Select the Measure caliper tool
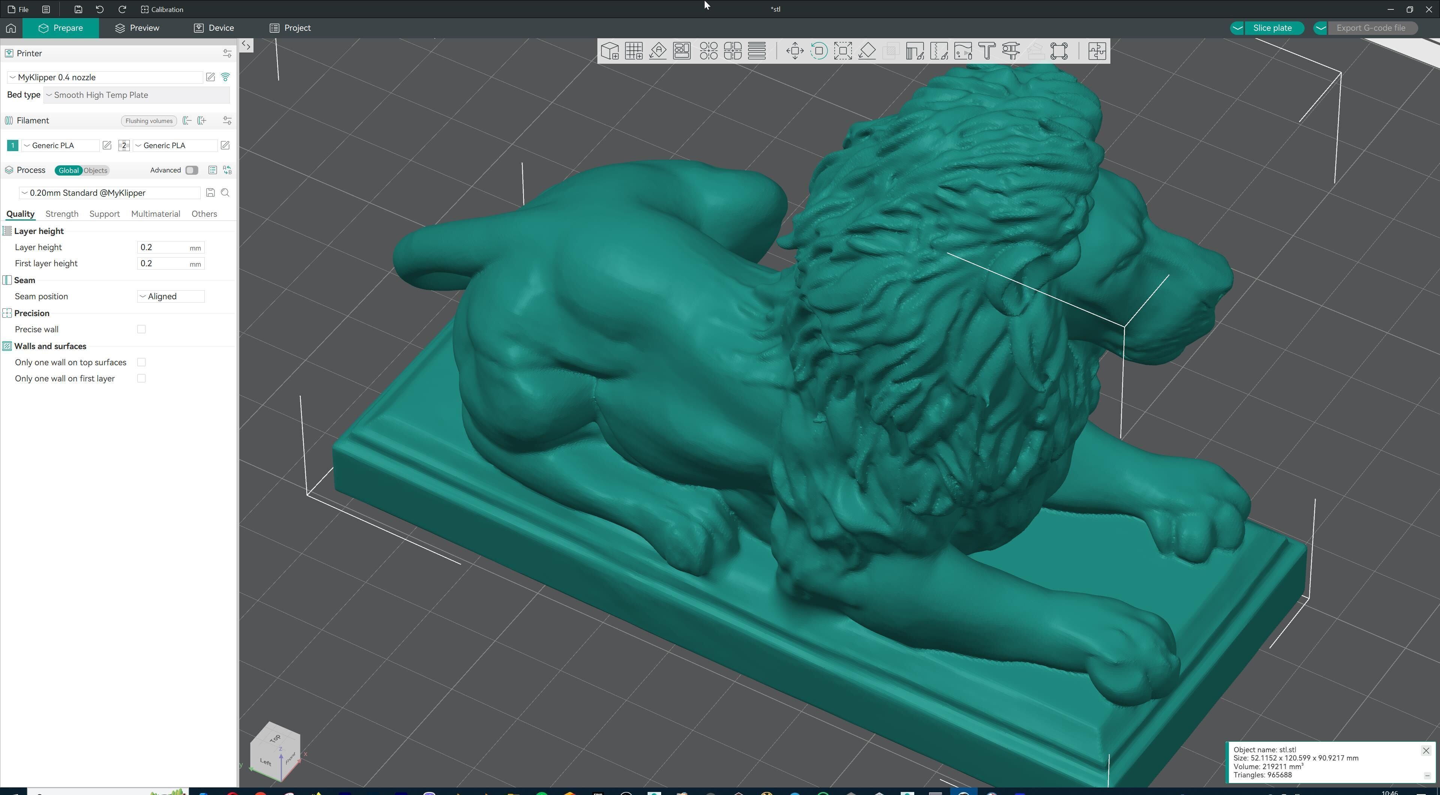The height and width of the screenshot is (795, 1440). click(1011, 51)
